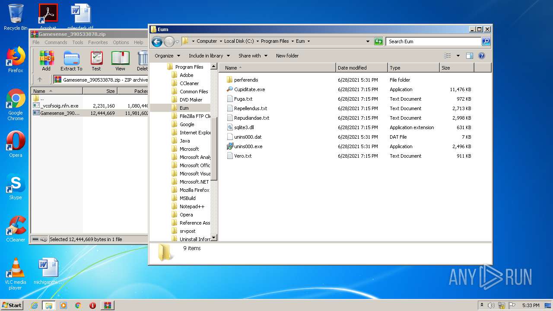The image size is (553, 311).
Task: Click Windows Media Player taskbar icon
Action: point(64,305)
